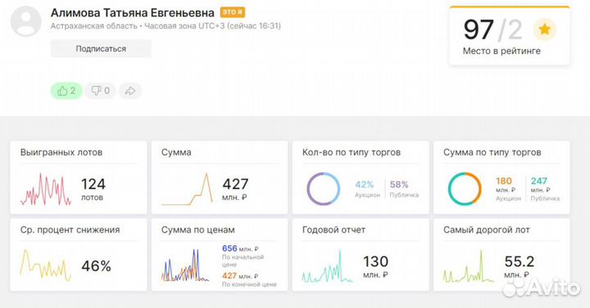Click the gold star rating icon
The height and width of the screenshot is (308, 590).
(544, 29)
